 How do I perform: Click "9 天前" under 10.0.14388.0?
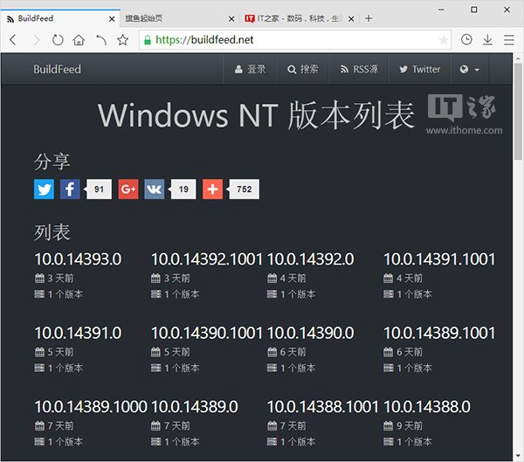click(410, 426)
